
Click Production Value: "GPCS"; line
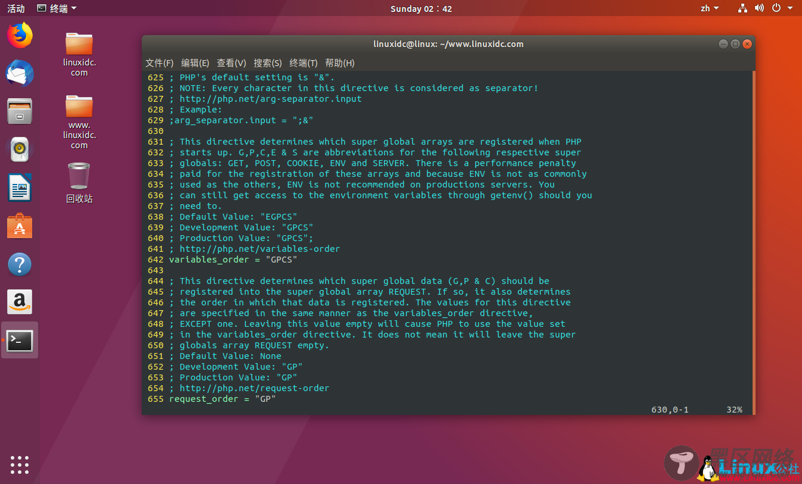point(241,238)
